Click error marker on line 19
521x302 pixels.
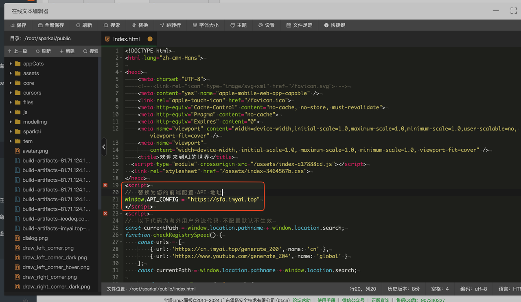click(105, 185)
